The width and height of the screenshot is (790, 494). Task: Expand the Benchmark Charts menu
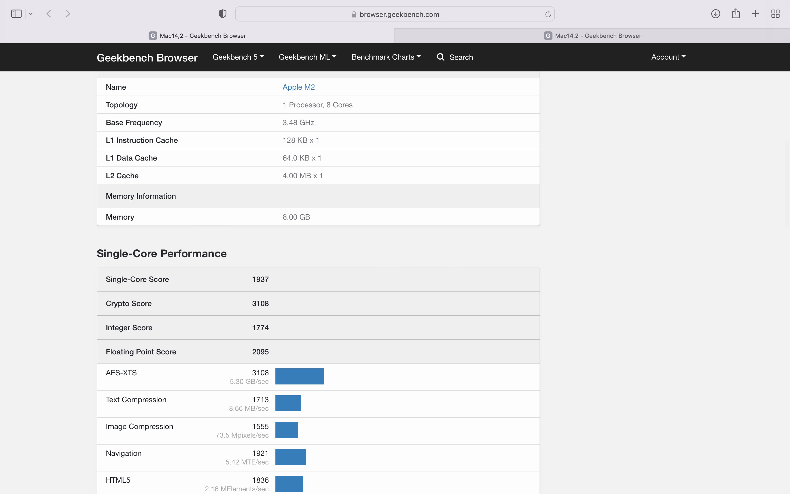point(386,57)
